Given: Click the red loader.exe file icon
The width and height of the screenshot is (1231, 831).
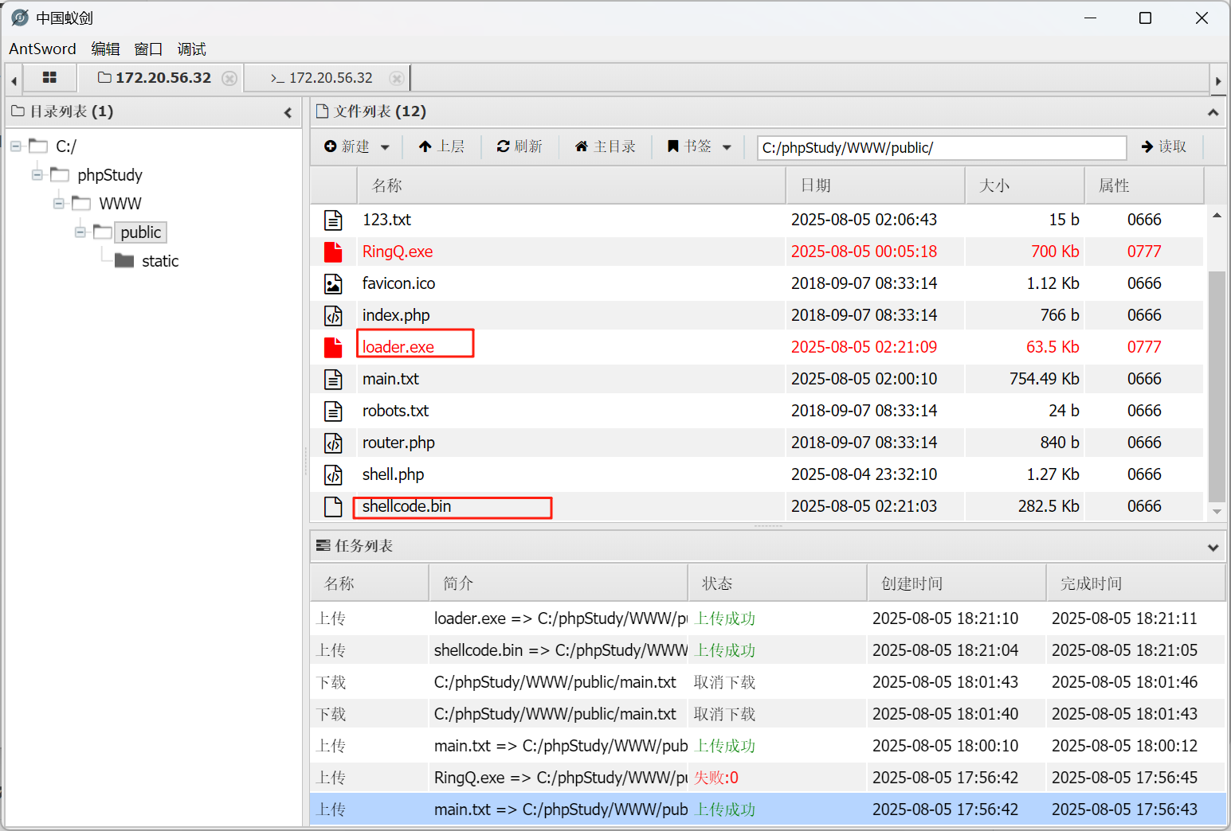Looking at the screenshot, I should point(333,347).
